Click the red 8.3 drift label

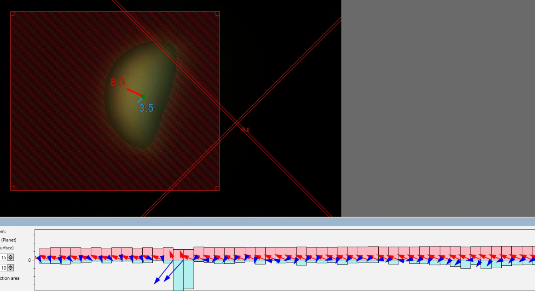click(x=118, y=82)
